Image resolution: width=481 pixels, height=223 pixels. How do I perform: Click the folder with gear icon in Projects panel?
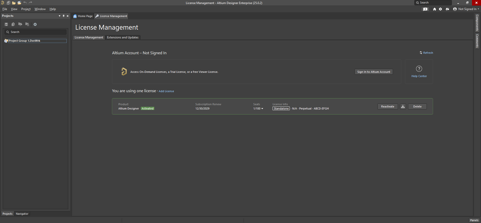tap(27, 24)
